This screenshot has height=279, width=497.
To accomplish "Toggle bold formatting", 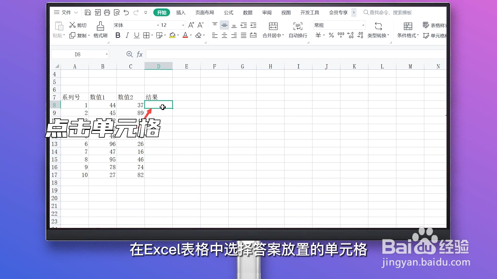I will 118,35.
